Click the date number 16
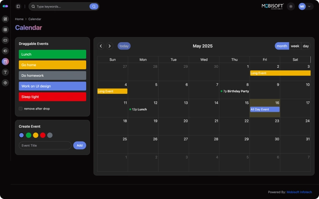 coord(277,103)
